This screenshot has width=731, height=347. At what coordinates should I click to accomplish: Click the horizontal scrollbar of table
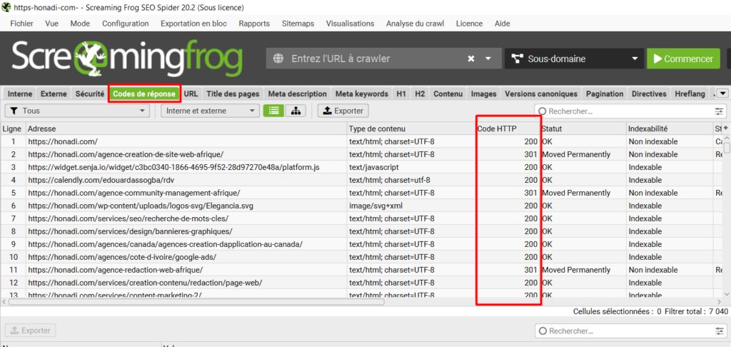[x=196, y=302]
